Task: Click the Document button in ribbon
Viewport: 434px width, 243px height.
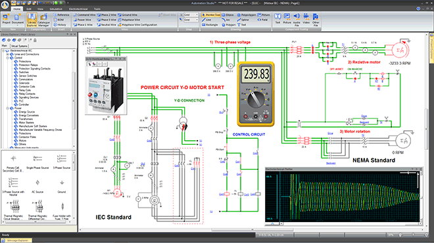Action: [x=18, y=19]
